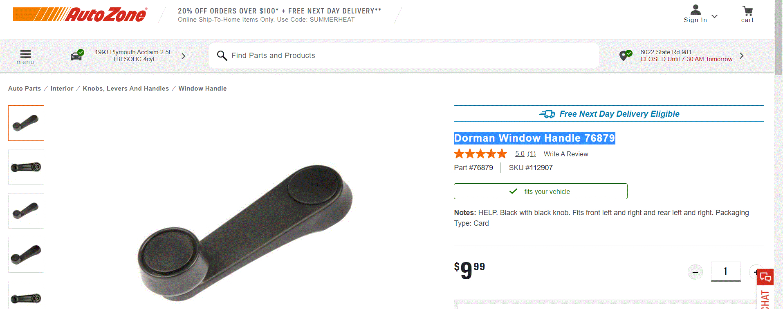Click the quantity input field
Viewport: 783px width, 309px height.
coord(725,271)
